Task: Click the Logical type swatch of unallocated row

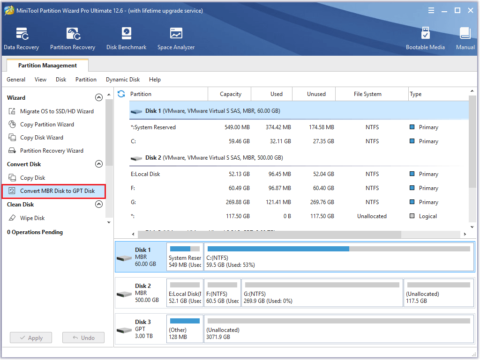Action: 412,216
